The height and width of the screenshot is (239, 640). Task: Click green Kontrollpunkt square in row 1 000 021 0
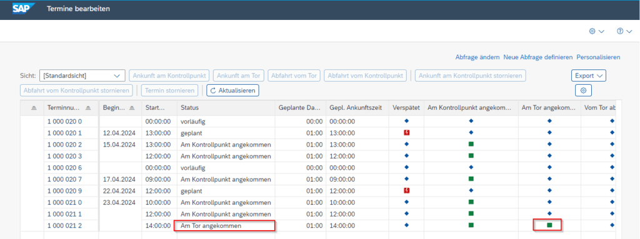tap(471, 202)
